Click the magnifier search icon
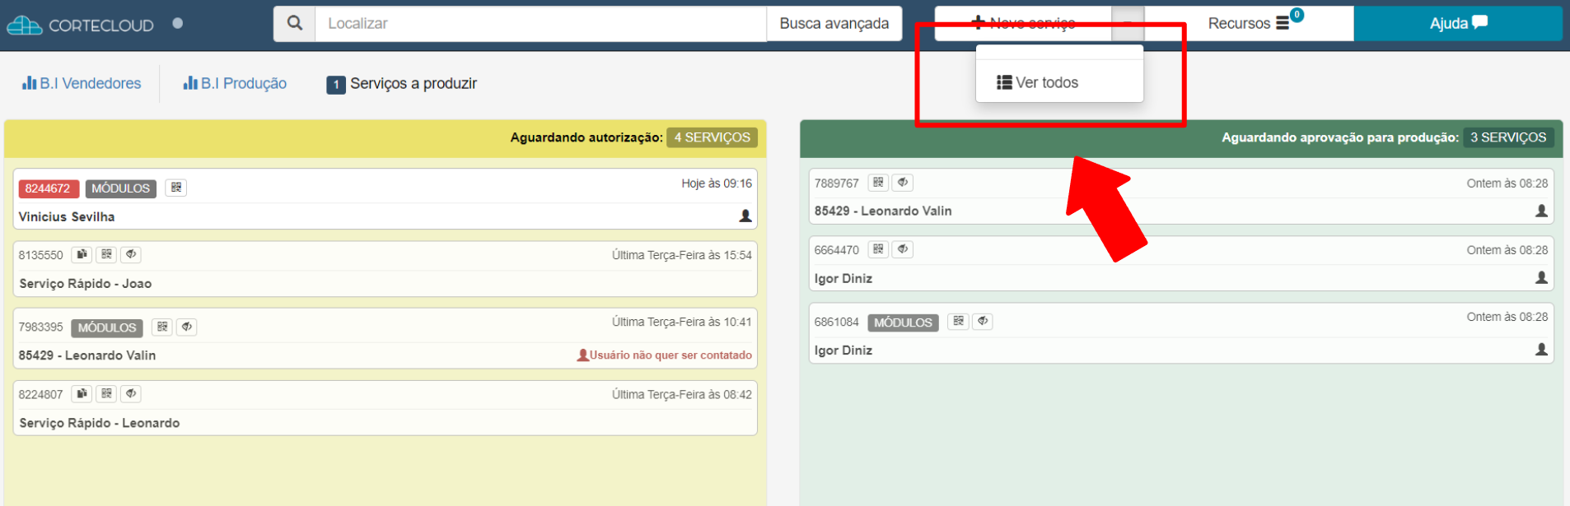This screenshot has height=506, width=1570. (295, 24)
